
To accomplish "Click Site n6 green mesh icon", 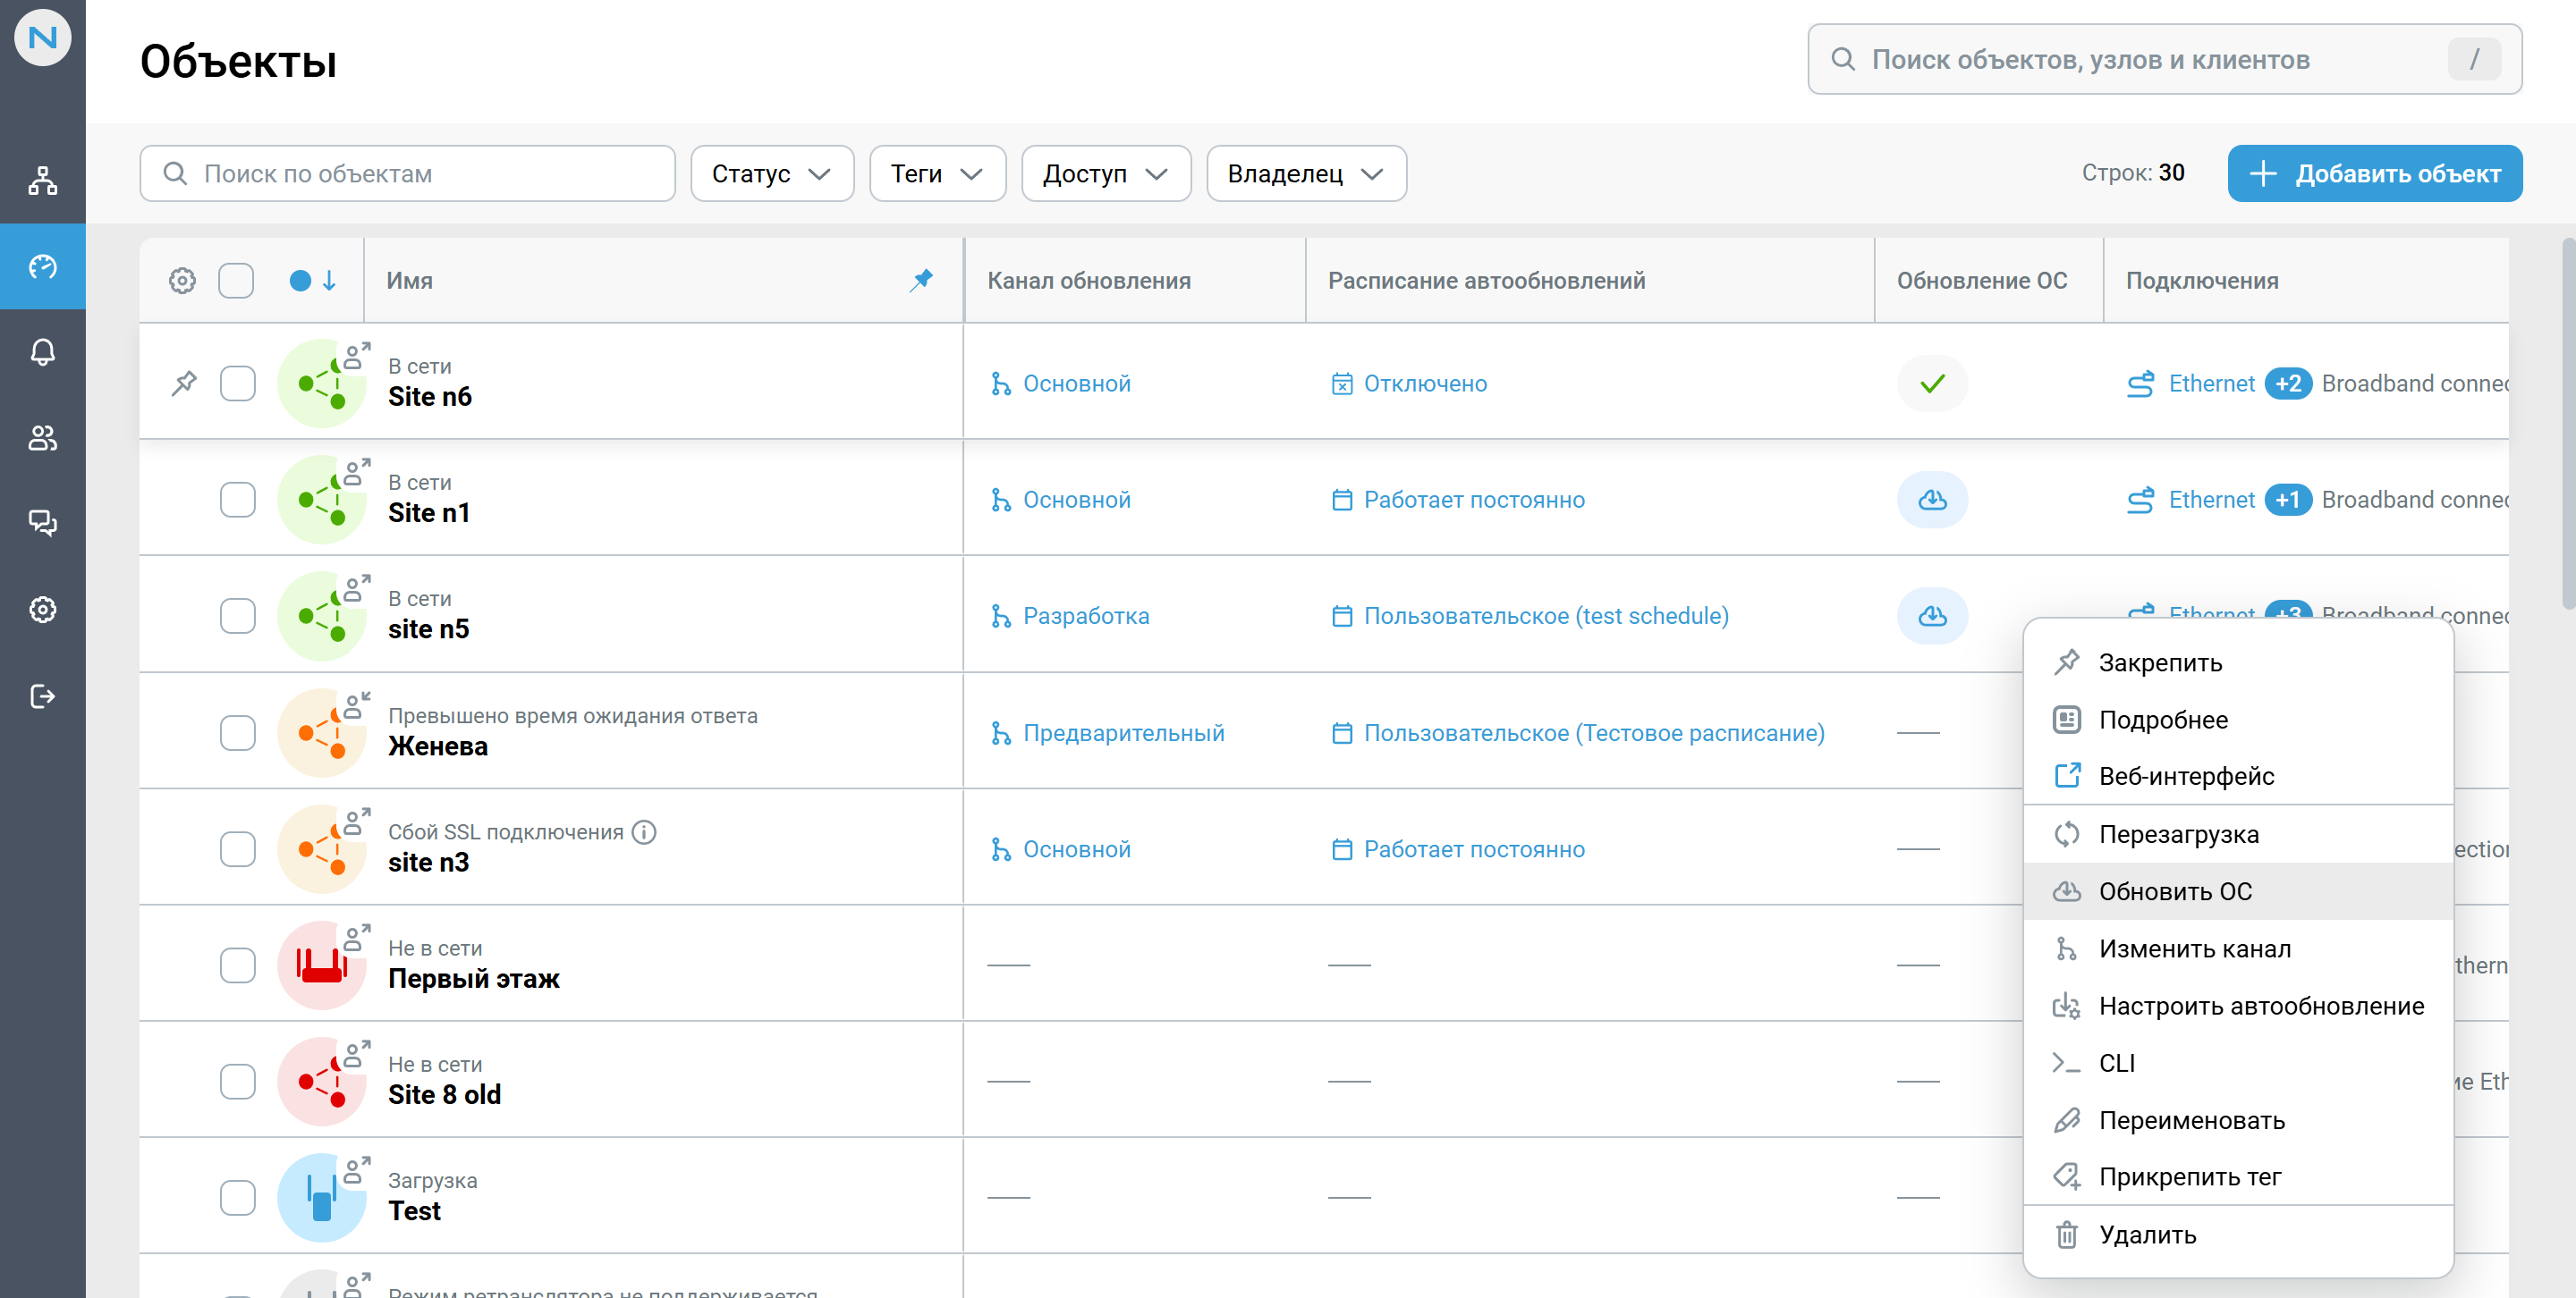I will pyautogui.click(x=321, y=383).
